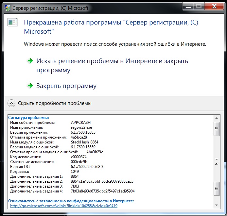
Task: Minimize the error dialog window
Action: point(188,6)
